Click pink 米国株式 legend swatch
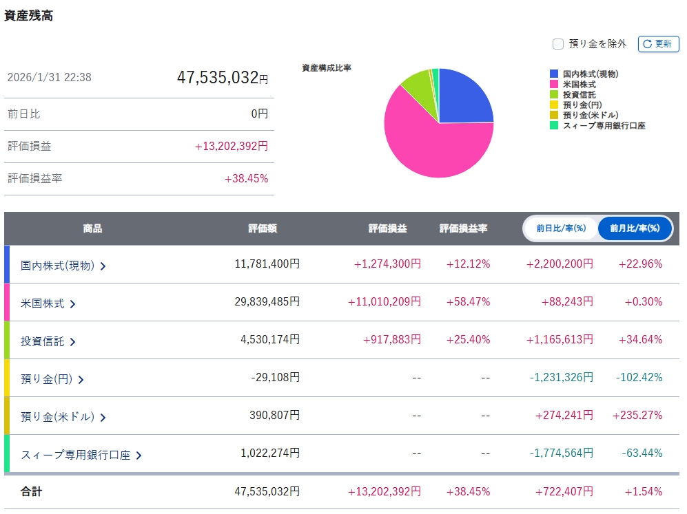The height and width of the screenshot is (514, 687). coord(554,84)
